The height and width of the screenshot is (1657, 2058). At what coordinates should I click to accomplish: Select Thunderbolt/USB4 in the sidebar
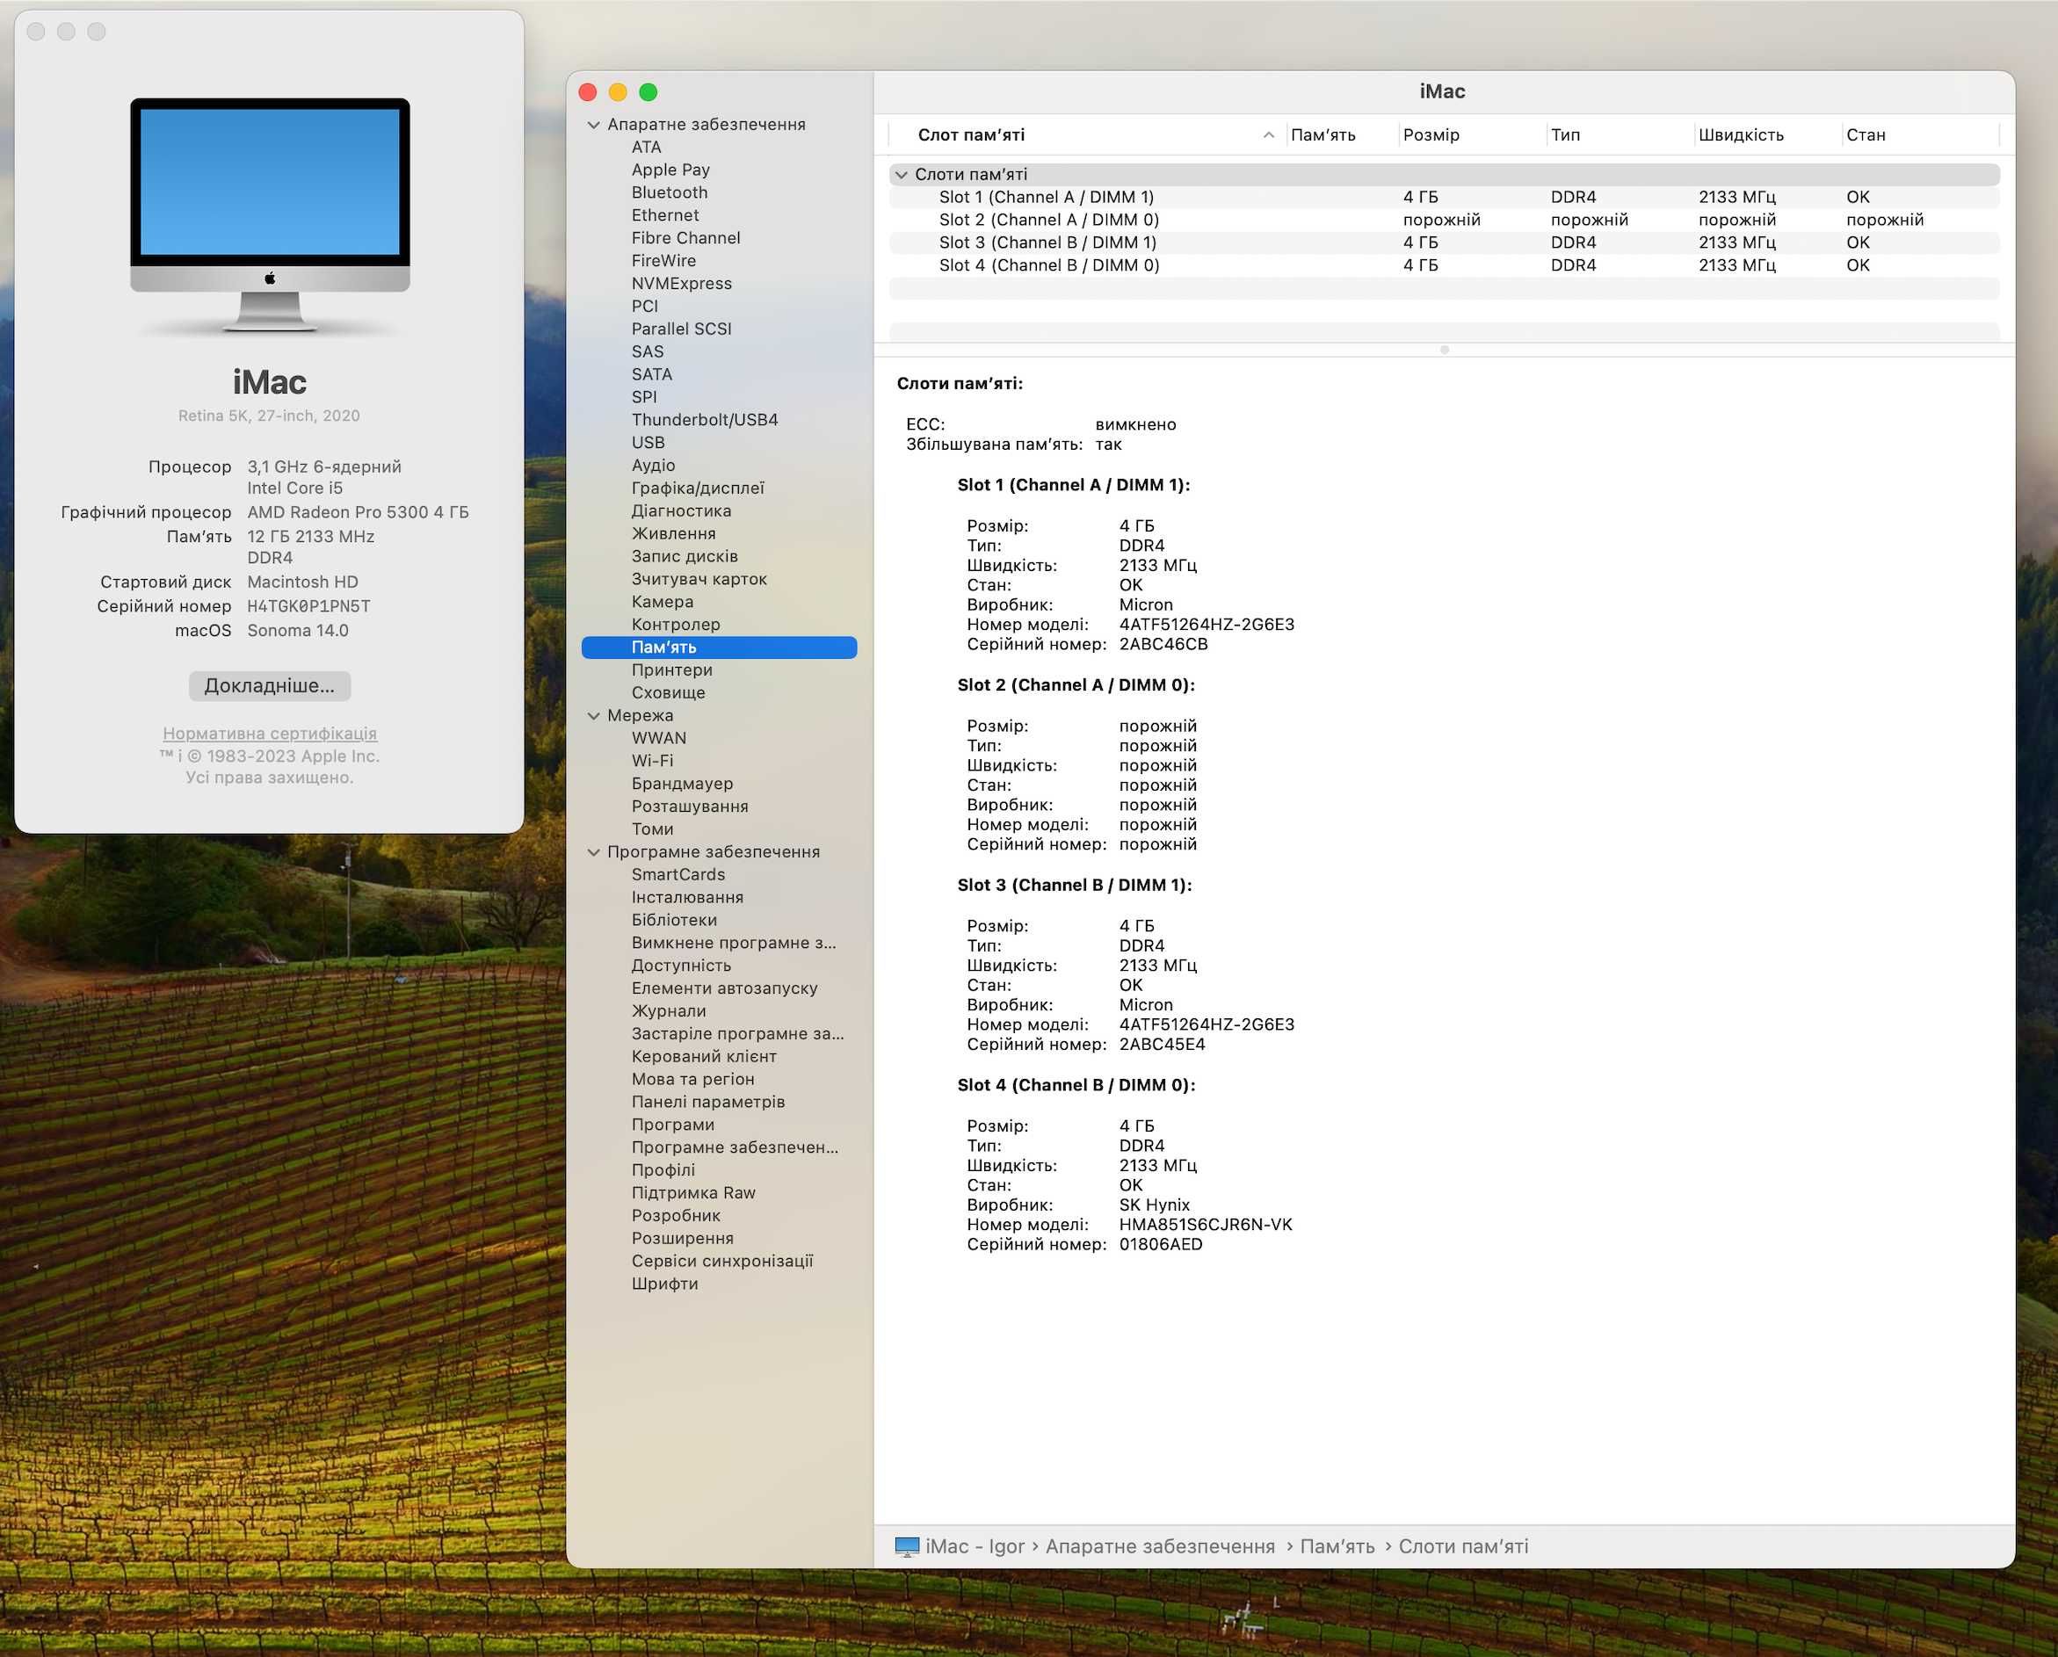click(x=705, y=419)
